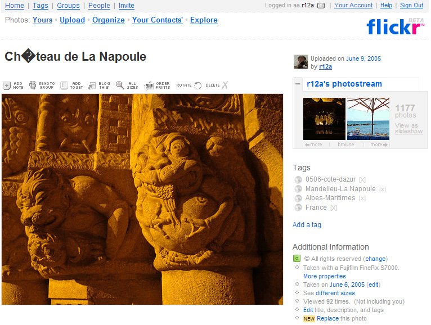431x325 pixels.
Task: Click the Send to Group icon
Action: click(x=33, y=85)
